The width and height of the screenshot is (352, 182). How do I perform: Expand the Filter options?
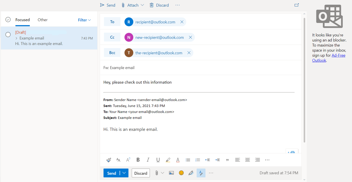click(84, 20)
